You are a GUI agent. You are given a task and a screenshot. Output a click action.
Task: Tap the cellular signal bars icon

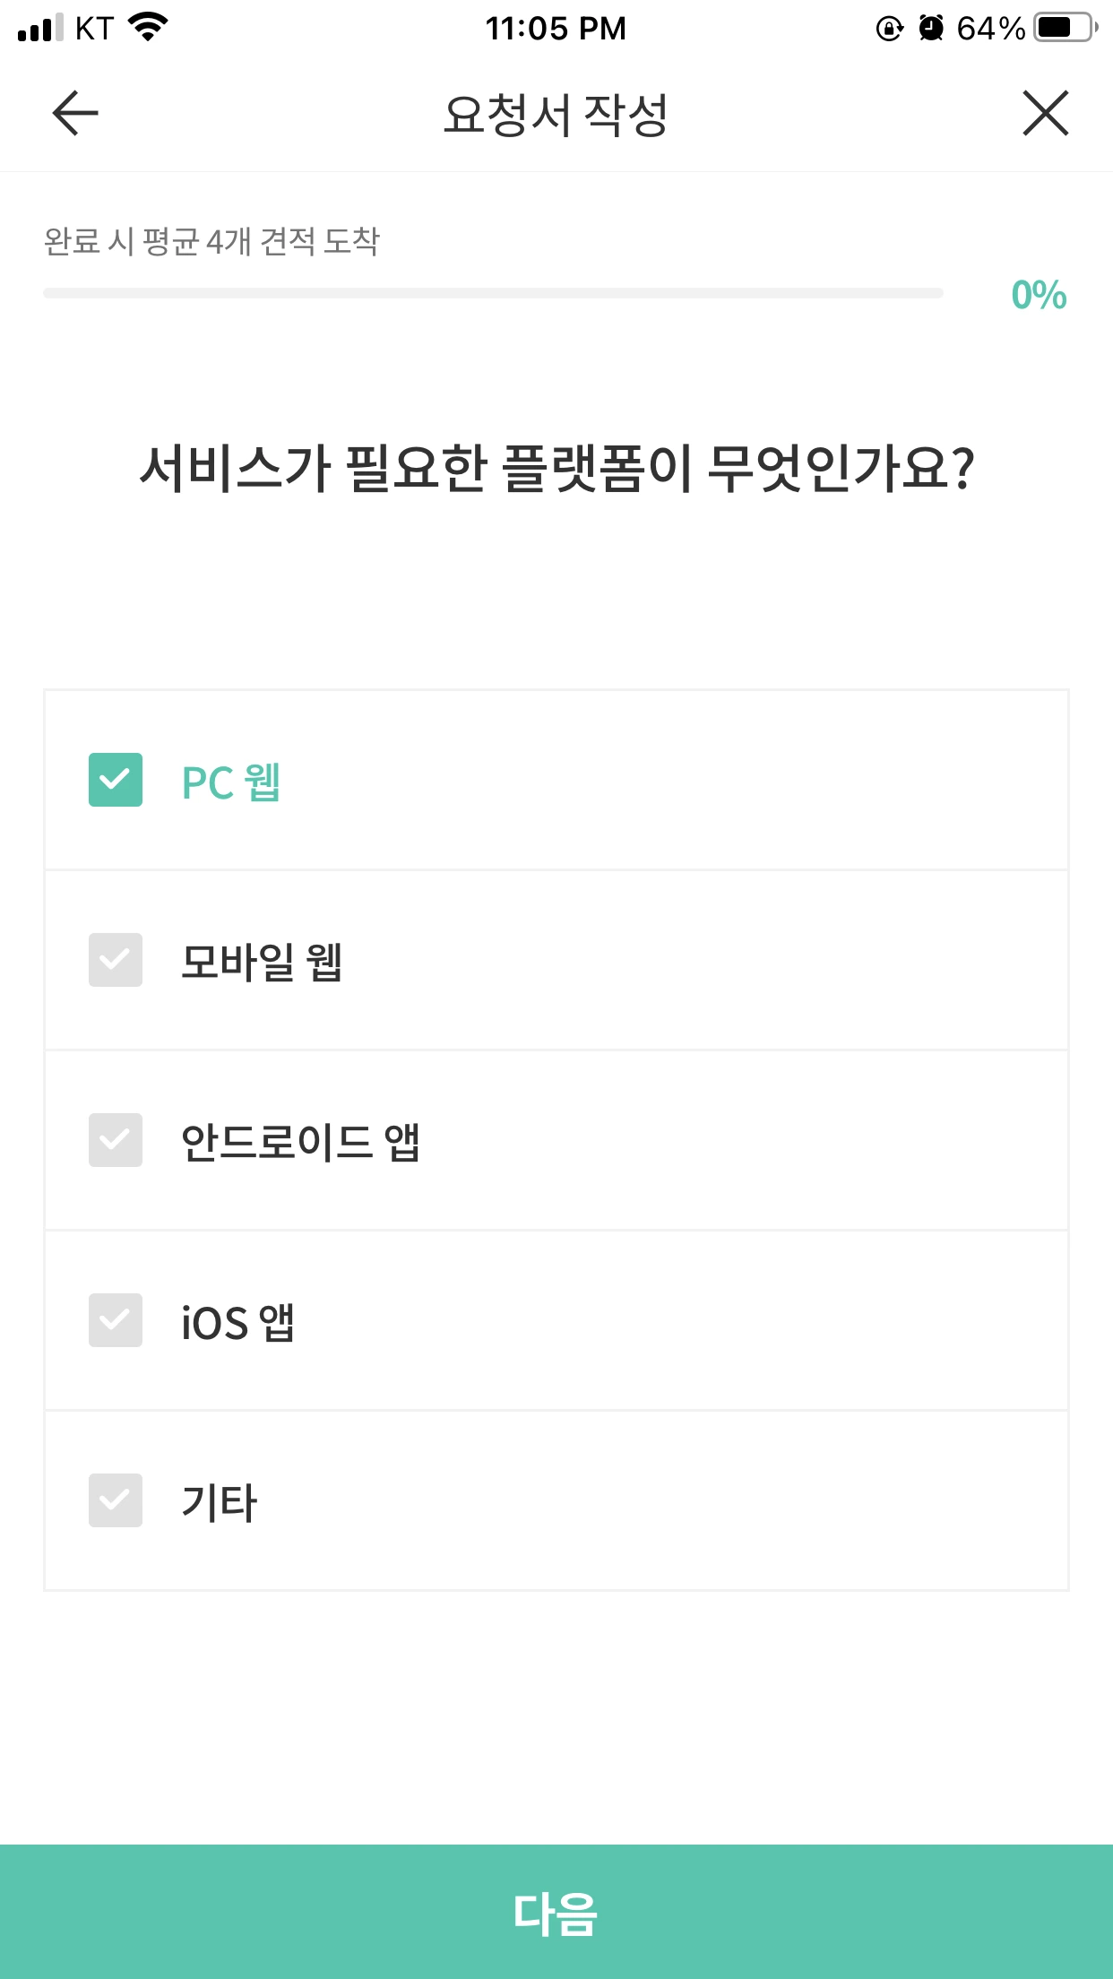point(40,28)
